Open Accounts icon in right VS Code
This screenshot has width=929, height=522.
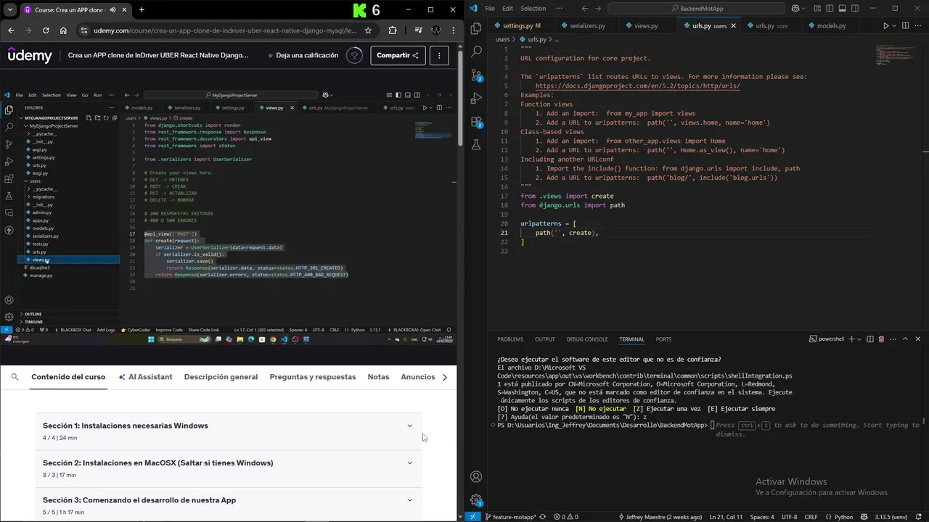[x=476, y=476]
